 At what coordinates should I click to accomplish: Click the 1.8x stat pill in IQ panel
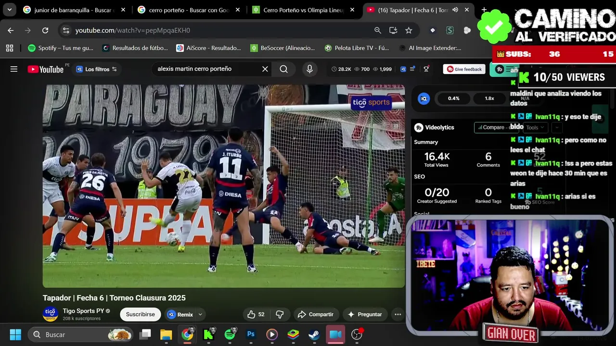pos(489,98)
